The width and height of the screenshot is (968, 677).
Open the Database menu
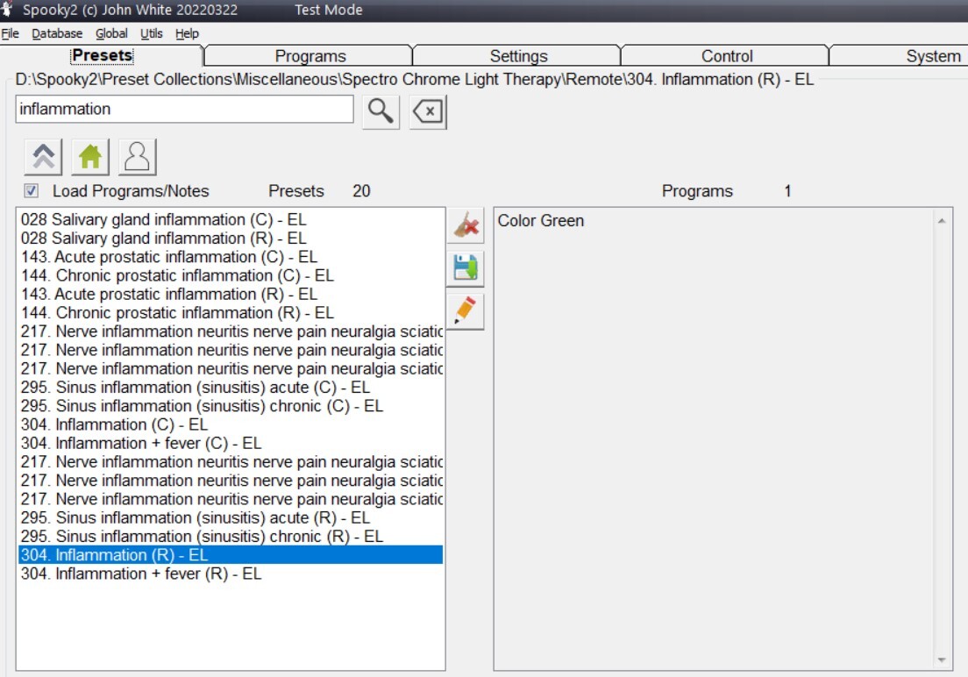57,33
